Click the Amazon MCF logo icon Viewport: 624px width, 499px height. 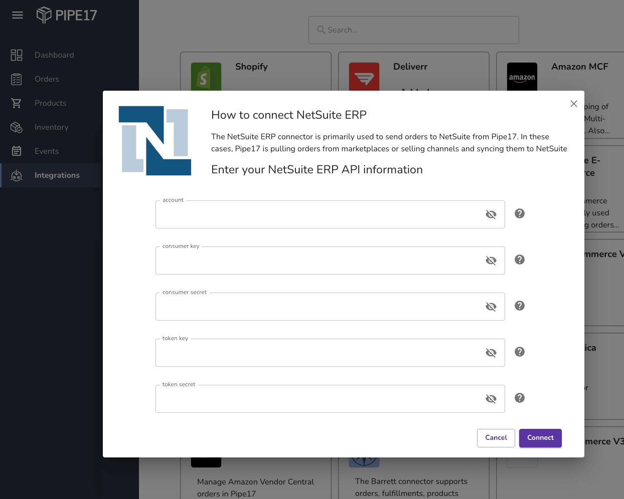coord(522,77)
